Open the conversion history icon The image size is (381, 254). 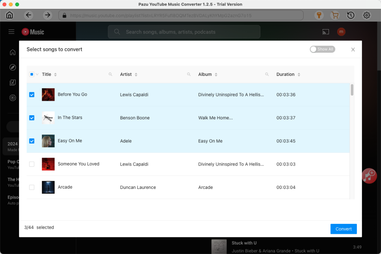350,15
